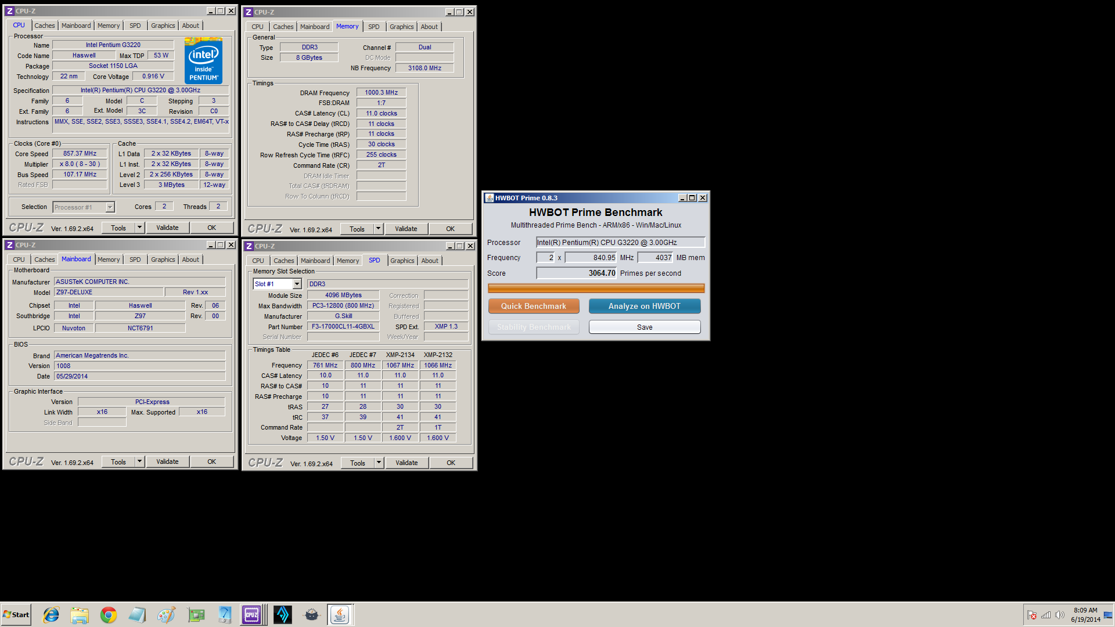
Task: Click the cat-face gauge taskbar icon
Action: pos(312,614)
